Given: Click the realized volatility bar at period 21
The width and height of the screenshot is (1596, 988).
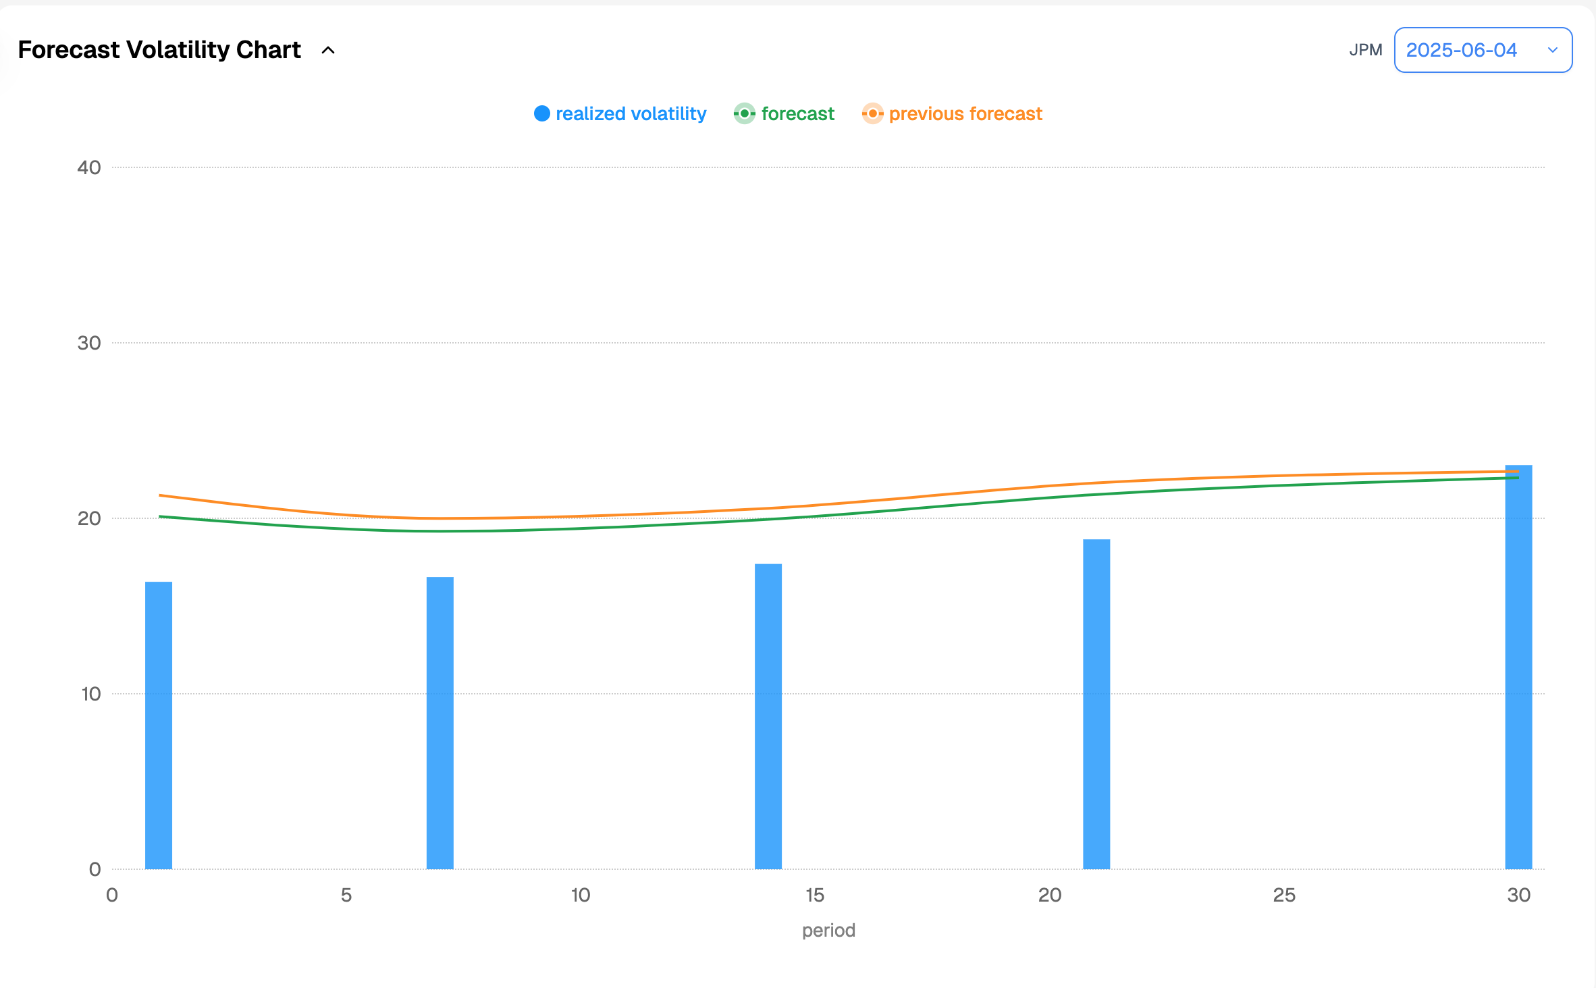Looking at the screenshot, I should tap(1096, 703).
